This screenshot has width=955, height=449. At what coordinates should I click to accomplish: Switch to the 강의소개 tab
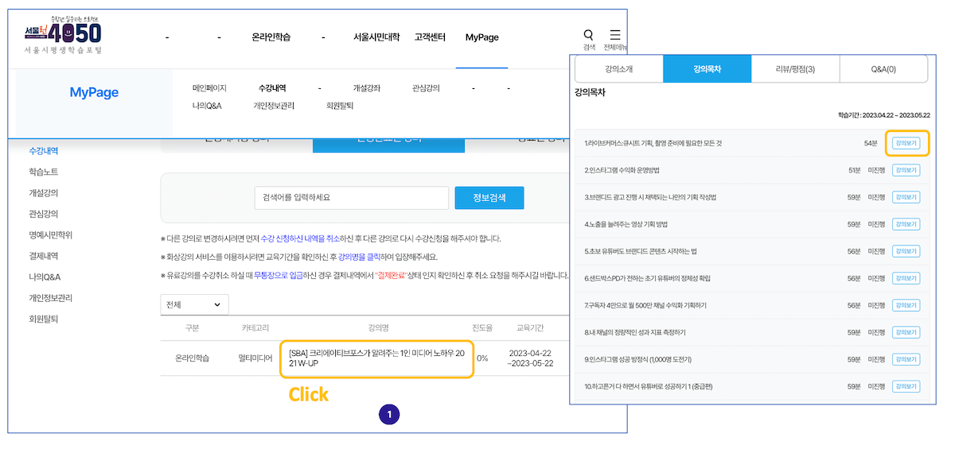coord(618,69)
